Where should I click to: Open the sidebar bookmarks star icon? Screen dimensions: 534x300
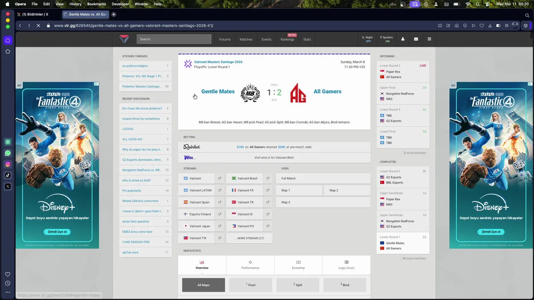8,52
